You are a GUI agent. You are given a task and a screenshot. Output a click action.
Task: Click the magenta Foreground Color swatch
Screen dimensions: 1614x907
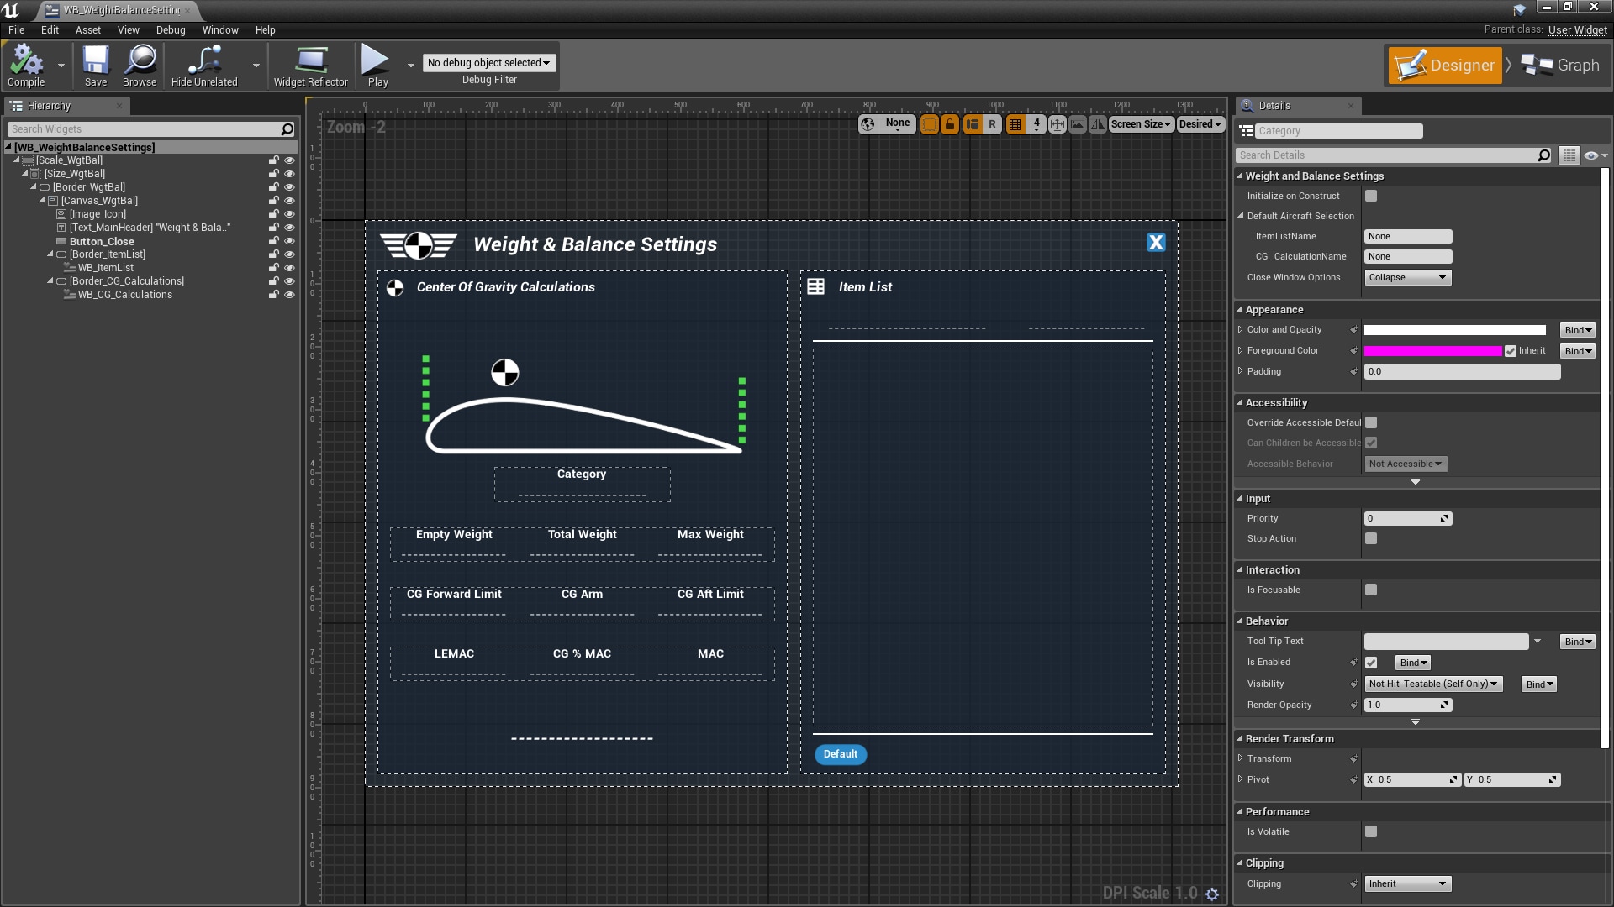(x=1433, y=350)
